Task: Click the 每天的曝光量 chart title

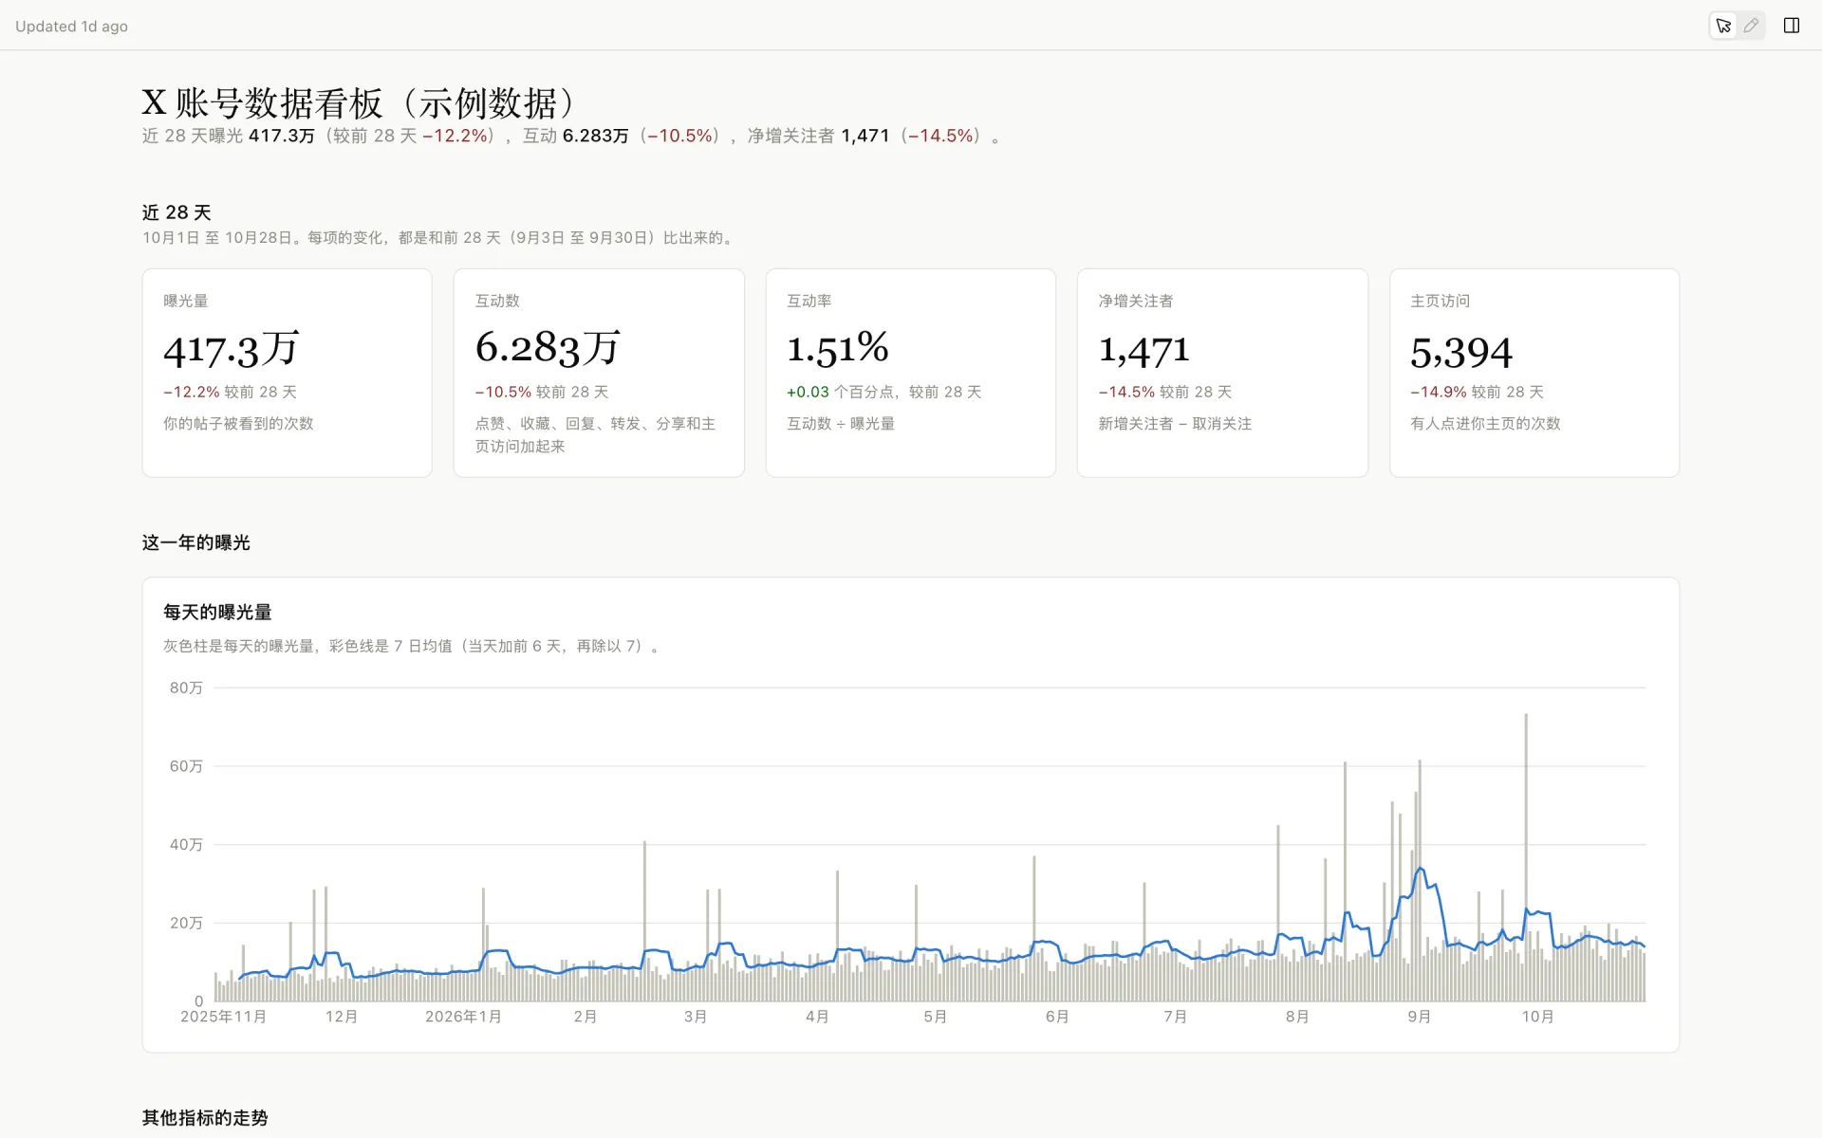Action: click(217, 612)
